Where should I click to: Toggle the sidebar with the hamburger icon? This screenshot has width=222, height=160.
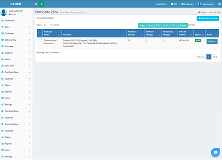(x=36, y=4)
